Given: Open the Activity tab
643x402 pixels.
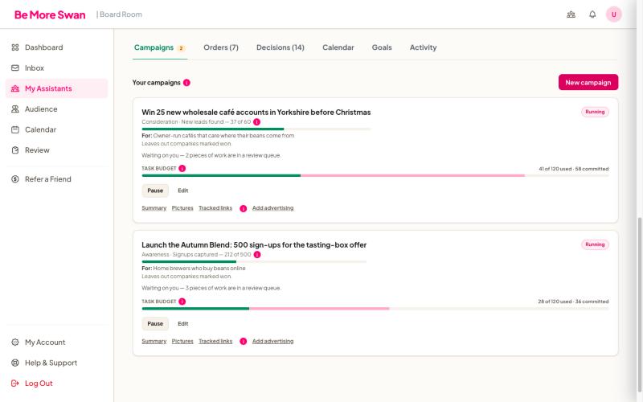Looking at the screenshot, I should [x=424, y=47].
